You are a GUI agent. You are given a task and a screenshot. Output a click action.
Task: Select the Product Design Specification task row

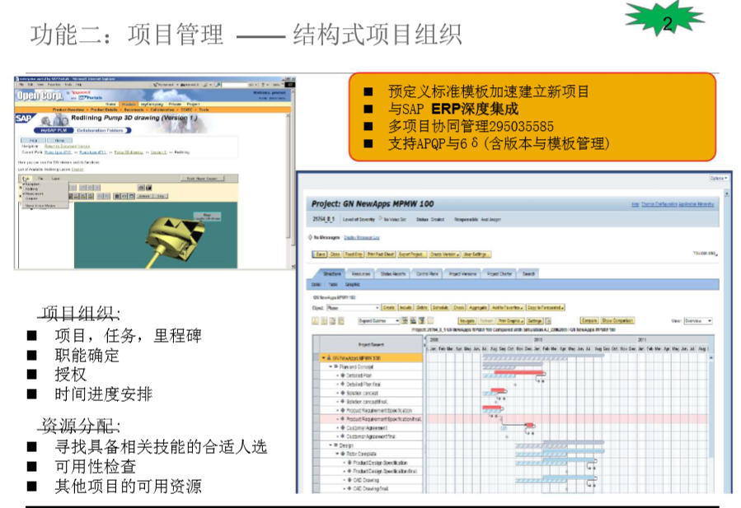tap(371, 463)
